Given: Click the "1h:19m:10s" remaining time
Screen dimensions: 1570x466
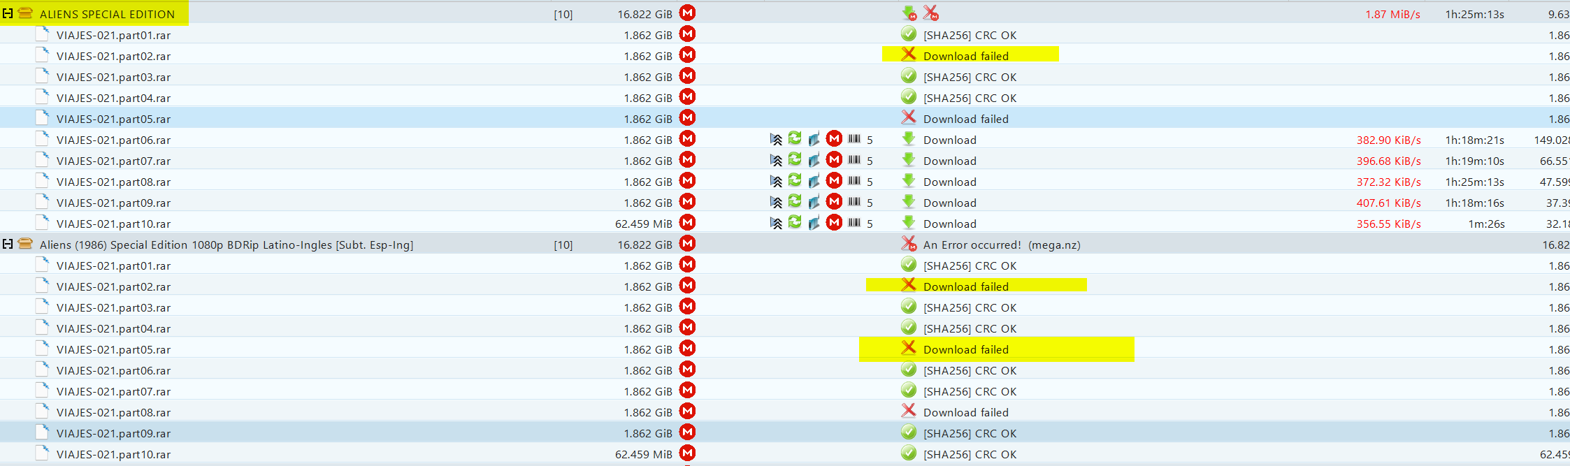Looking at the screenshot, I should (x=1474, y=161).
